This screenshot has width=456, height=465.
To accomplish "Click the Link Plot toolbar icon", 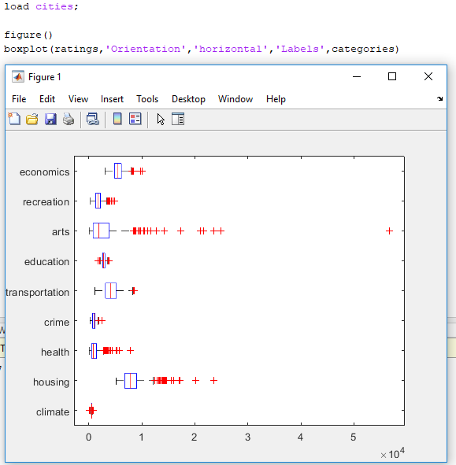I will click(93, 120).
